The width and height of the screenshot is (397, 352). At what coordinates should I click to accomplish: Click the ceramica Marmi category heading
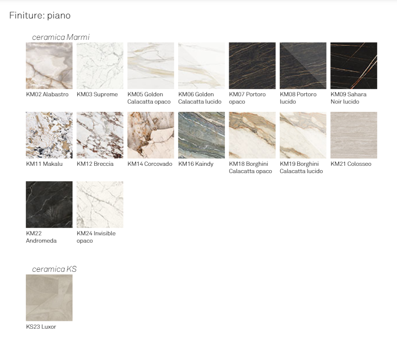61,37
